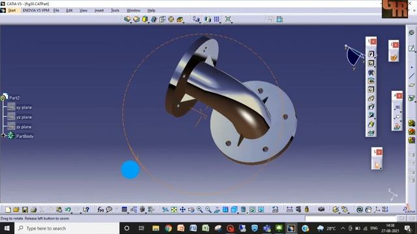The height and width of the screenshot is (234, 417).
Task: Switch to first shading mode cube icon
Action: 127,19
